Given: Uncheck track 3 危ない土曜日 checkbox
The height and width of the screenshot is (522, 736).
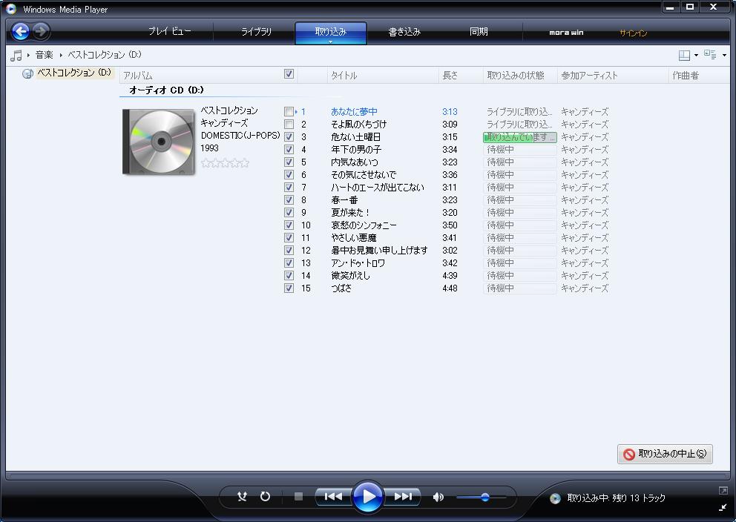Looking at the screenshot, I should click(x=289, y=137).
